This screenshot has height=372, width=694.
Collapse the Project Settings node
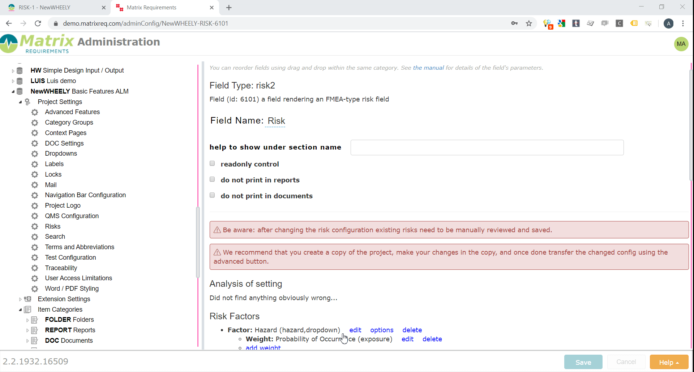pyautogui.click(x=20, y=102)
